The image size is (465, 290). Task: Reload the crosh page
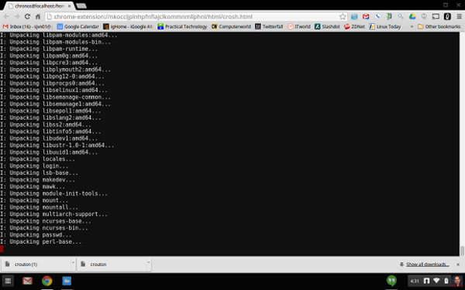(27, 16)
